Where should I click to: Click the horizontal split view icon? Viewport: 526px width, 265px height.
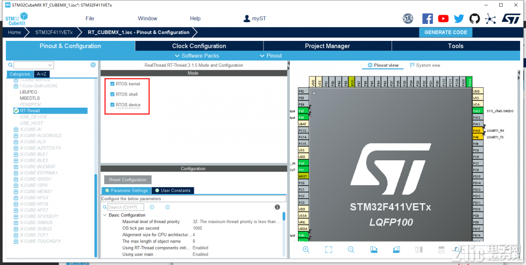[x=441, y=249]
